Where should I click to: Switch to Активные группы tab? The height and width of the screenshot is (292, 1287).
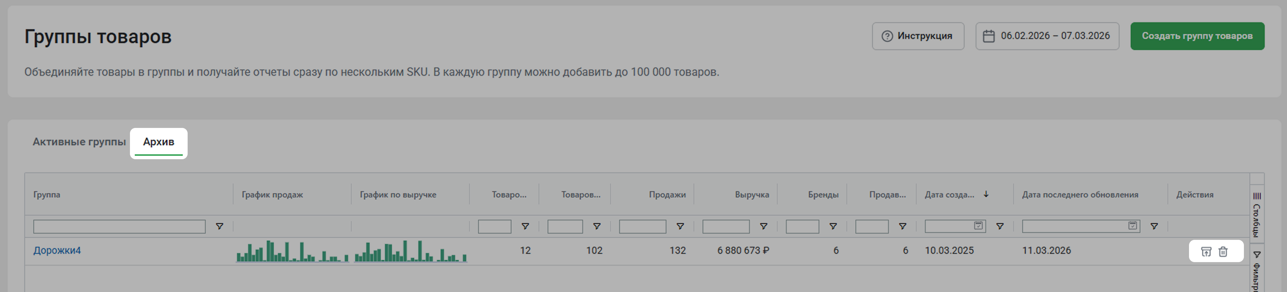click(79, 142)
